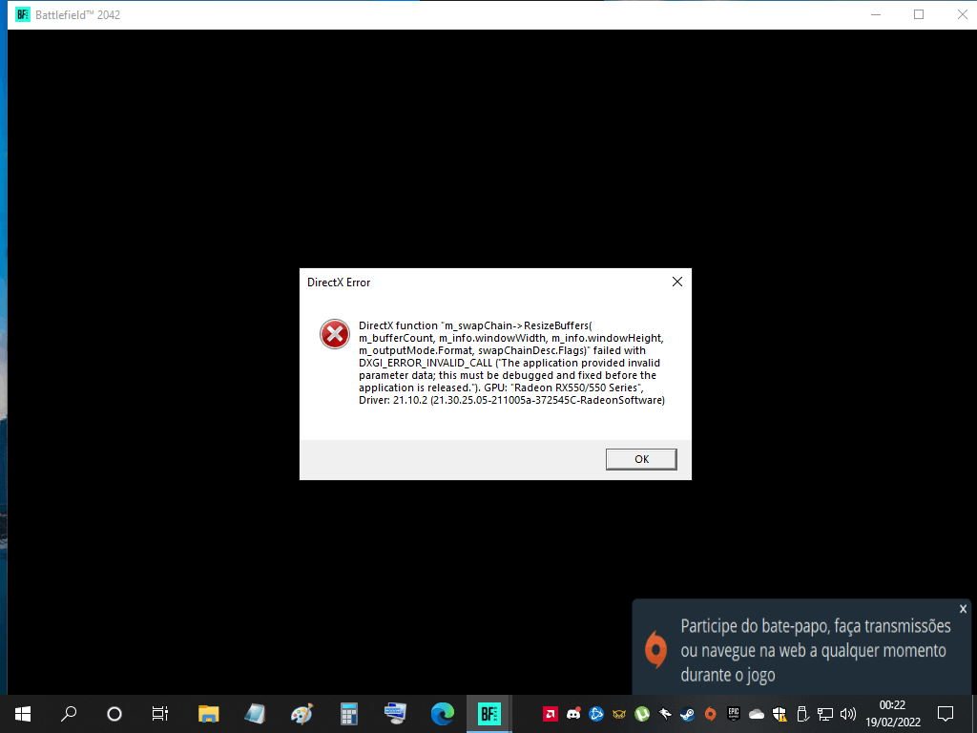Open Calculator from the taskbar

coord(349,714)
